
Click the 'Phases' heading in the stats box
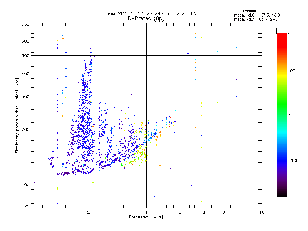pos(249,11)
